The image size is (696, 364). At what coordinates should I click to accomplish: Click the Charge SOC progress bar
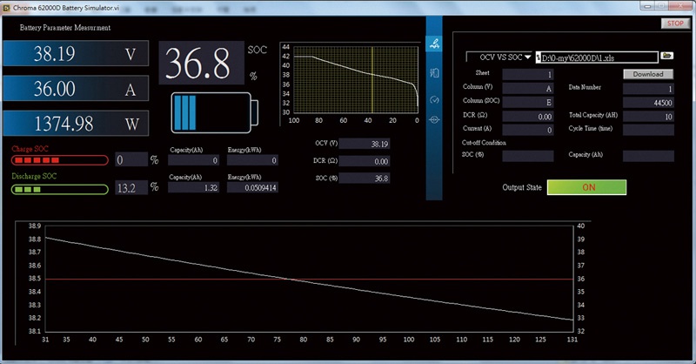(59, 161)
